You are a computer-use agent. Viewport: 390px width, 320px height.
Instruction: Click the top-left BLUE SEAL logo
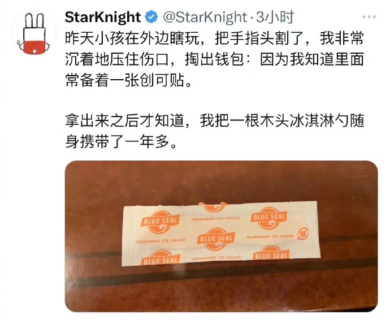point(160,221)
